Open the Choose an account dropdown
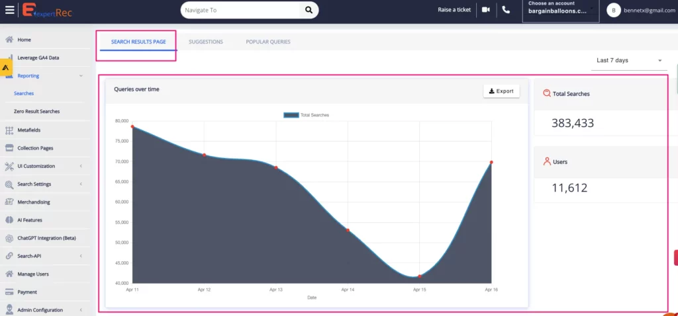Image resolution: width=678 pixels, height=316 pixels. 560,11
